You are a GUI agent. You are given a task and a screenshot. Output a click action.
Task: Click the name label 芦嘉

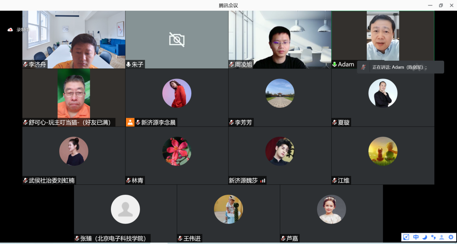click(x=292, y=239)
